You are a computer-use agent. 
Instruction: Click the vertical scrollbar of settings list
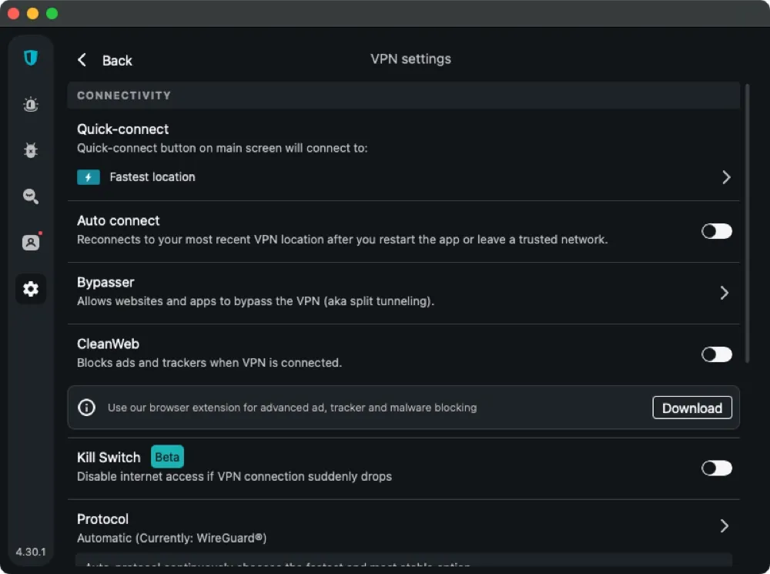click(747, 223)
